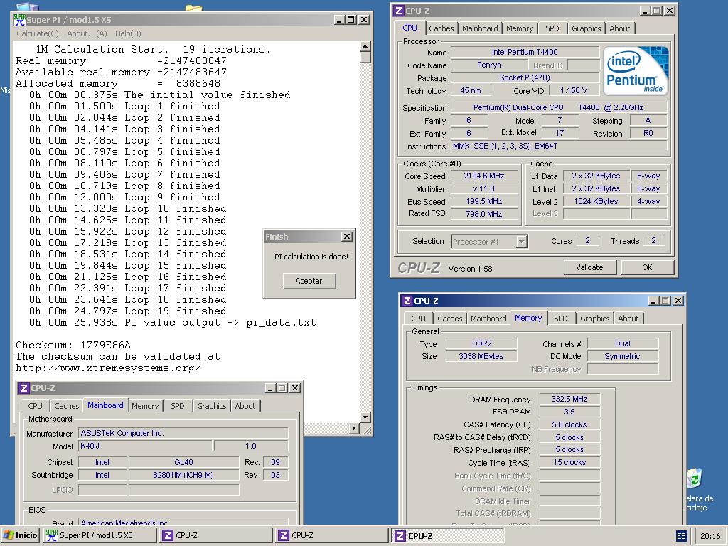Click the Core VID 1.150 V value
This screenshot has height=546, width=728.
tap(574, 90)
